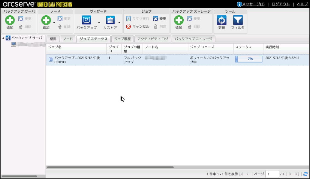Collapse the バックアップ サーバ tree node

click(3, 38)
